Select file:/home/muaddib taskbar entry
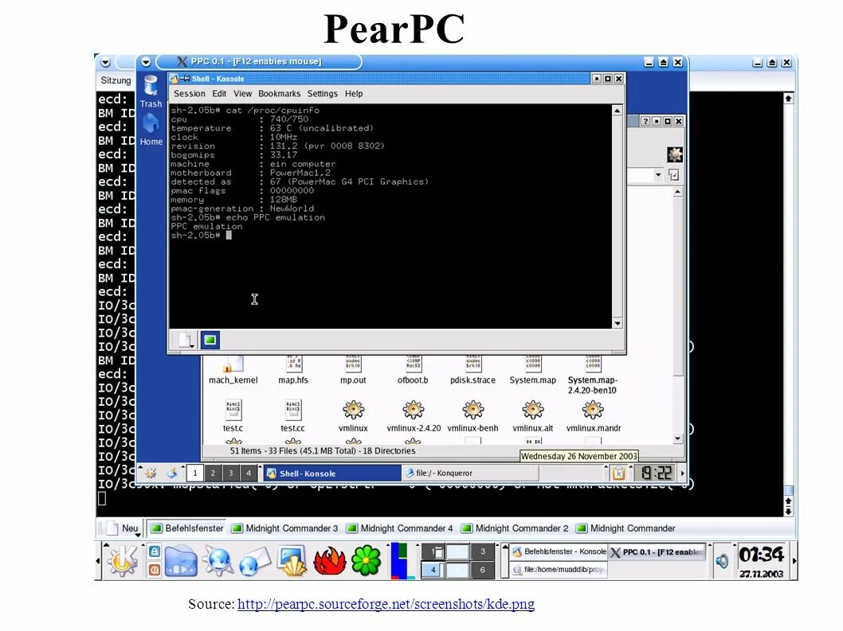This screenshot has width=843, height=631. coord(559,570)
